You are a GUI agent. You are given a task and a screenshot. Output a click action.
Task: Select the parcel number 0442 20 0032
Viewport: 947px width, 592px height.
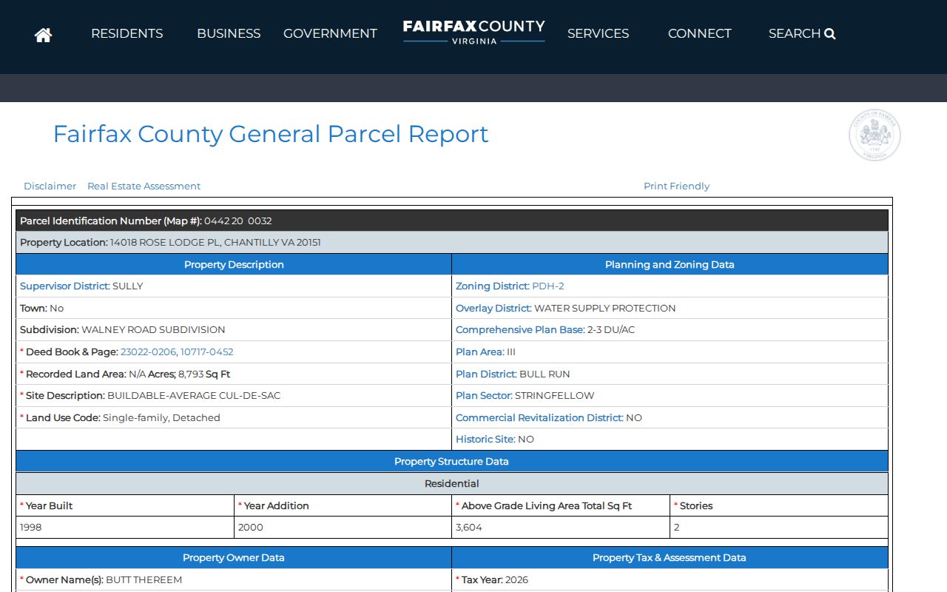(238, 221)
